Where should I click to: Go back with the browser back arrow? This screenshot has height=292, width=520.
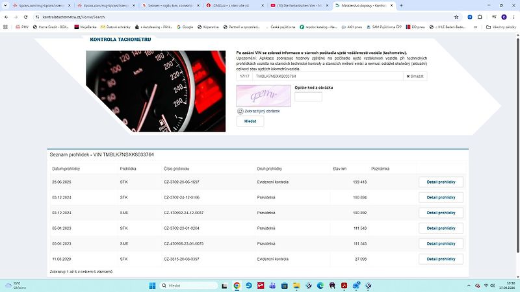[x=6, y=17]
